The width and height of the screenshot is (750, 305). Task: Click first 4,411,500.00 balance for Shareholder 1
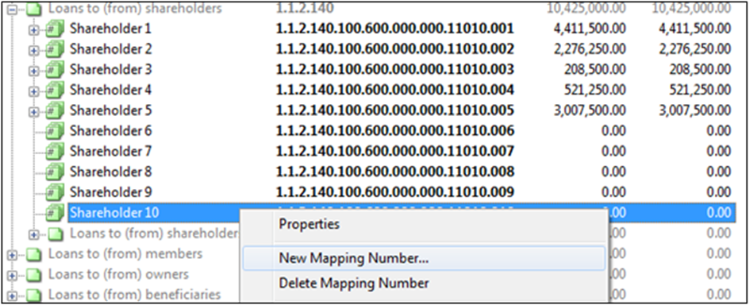[589, 29]
